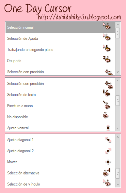Select the Ajuste diagonal 2 list entry
This screenshot has height=193, width=126.
(60, 151)
